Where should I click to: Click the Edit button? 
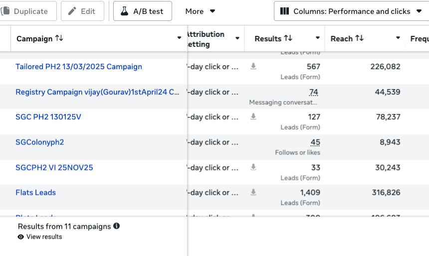[x=82, y=11]
